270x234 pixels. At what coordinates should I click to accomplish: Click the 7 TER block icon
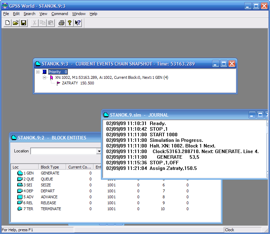[x=20, y=209]
